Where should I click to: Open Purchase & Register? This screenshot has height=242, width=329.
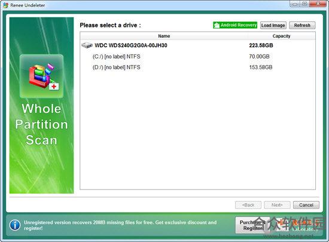252,225
